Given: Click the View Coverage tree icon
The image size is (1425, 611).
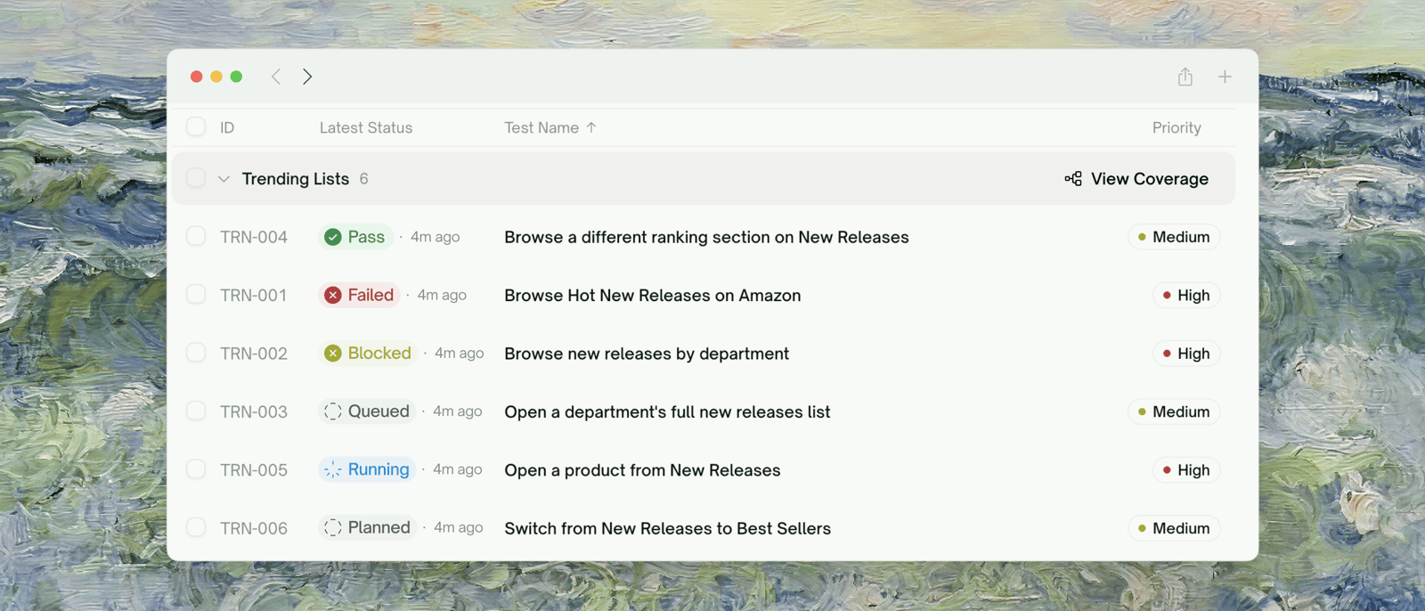Looking at the screenshot, I should 1073,179.
